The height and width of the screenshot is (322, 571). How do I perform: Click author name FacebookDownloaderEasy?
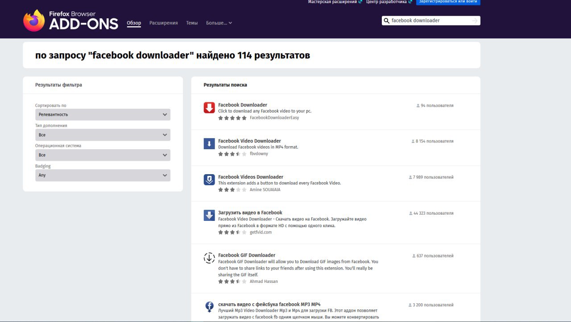tap(274, 118)
